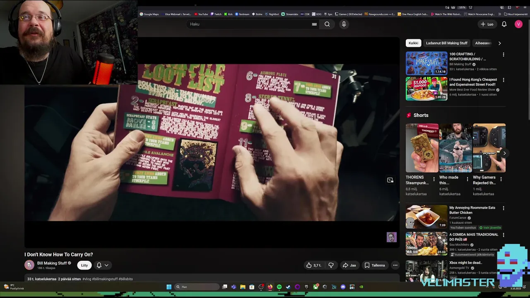This screenshot has height=298, width=530.
Task: Open Bill Making Stuff channel name link
Action: (x=52, y=263)
